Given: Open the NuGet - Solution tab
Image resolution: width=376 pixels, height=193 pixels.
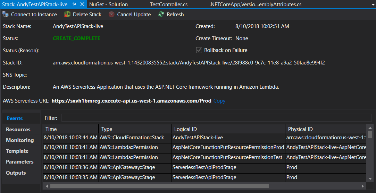Looking at the screenshot, I should (x=108, y=5).
